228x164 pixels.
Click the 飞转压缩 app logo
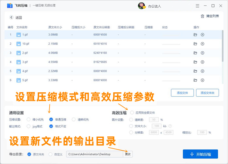point(10,6)
